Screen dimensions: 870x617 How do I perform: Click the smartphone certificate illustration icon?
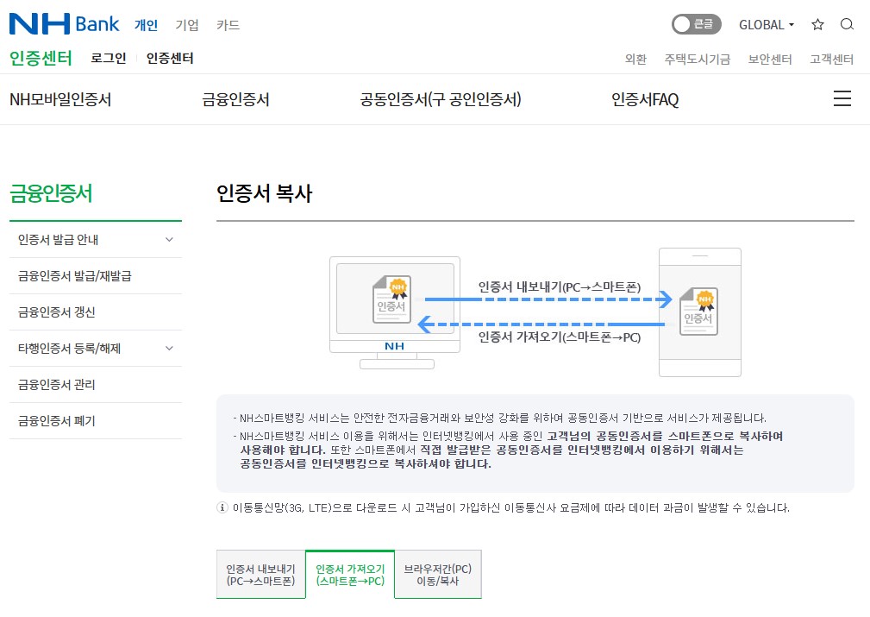pyautogui.click(x=698, y=311)
